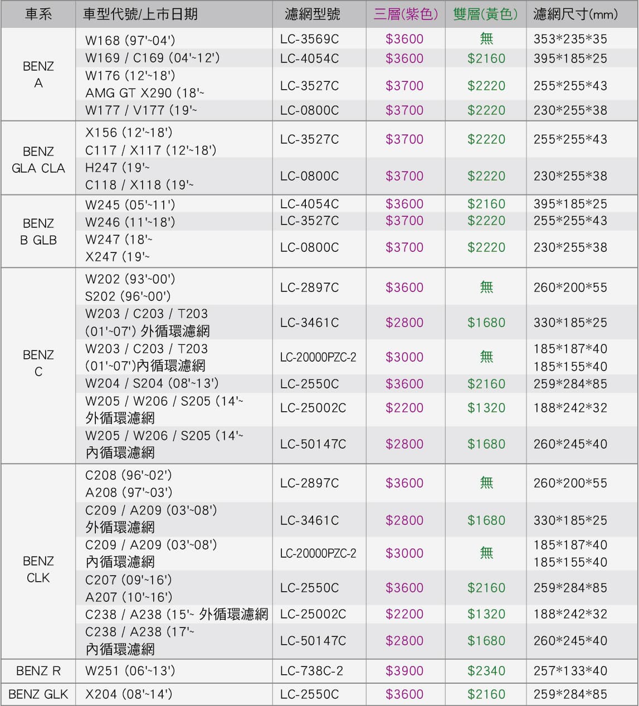Click model W176 (12'~18')
This screenshot has height=706, width=639.
click(x=130, y=75)
